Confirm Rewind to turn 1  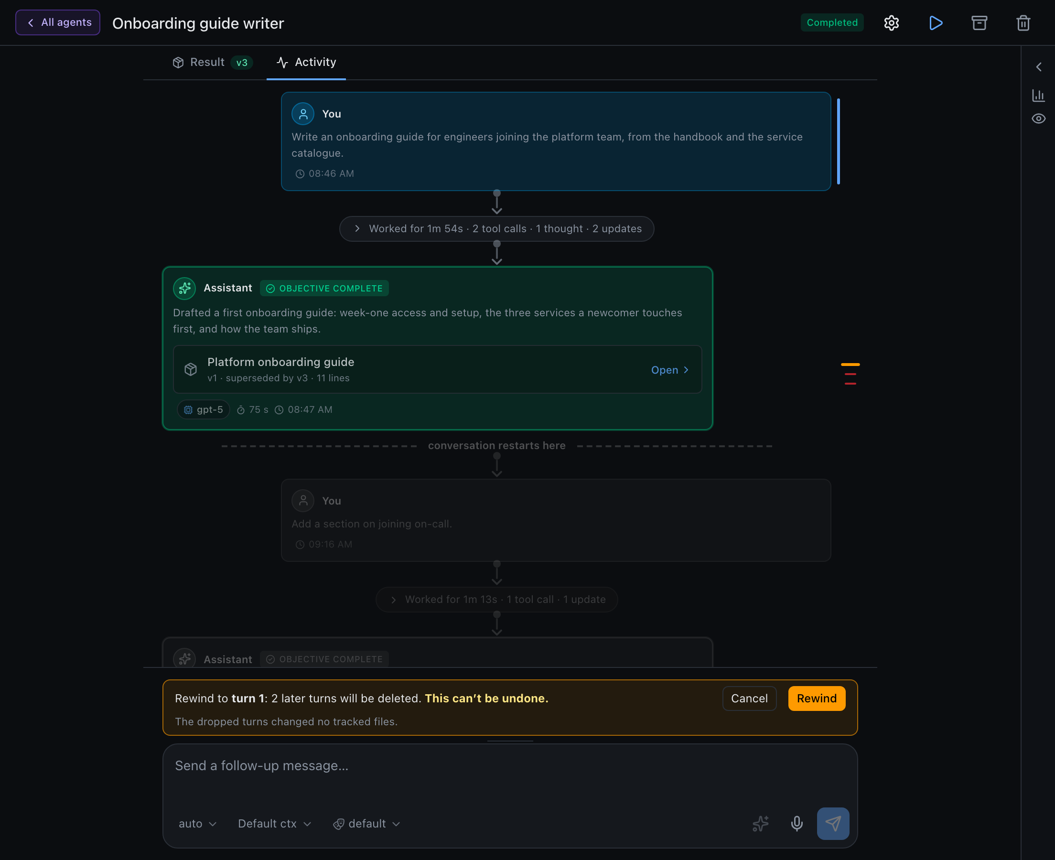(x=816, y=699)
